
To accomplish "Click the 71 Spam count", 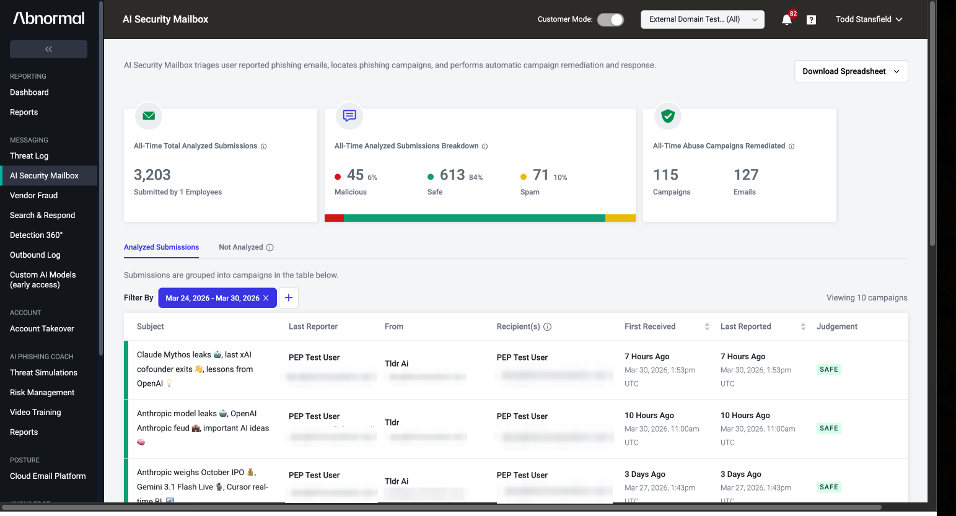I will [x=541, y=175].
